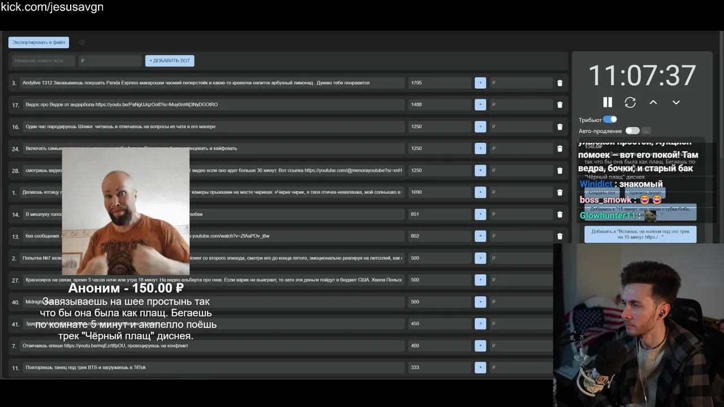Reset the auction timer with refresh icon
The width and height of the screenshot is (724, 407).
tap(630, 102)
